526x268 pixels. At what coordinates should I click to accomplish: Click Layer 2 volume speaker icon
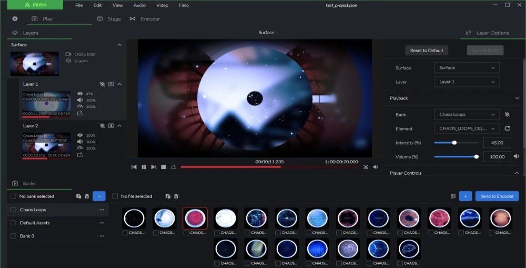[80, 142]
